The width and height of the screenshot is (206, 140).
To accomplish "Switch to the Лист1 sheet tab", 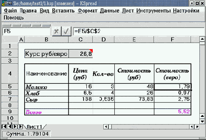I will point(35,127).
